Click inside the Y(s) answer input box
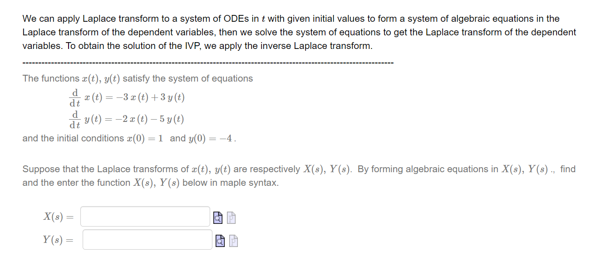The width and height of the screenshot is (601, 266). coord(145,239)
